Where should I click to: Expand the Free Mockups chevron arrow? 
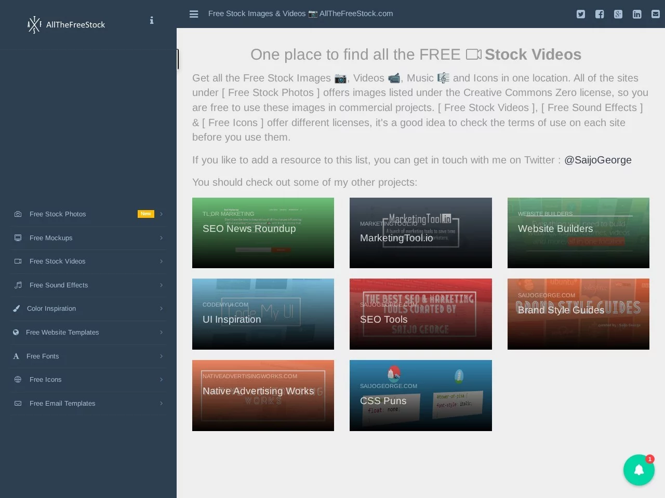(162, 238)
